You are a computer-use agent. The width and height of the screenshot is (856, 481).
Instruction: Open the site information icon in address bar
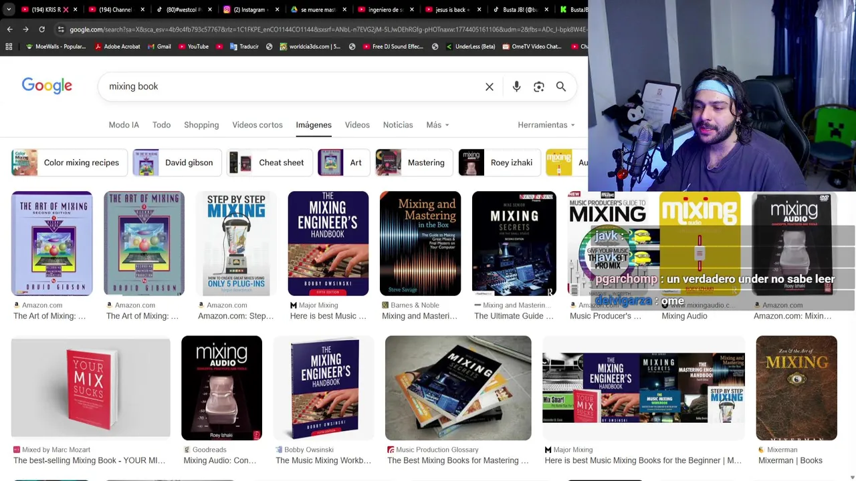61,29
